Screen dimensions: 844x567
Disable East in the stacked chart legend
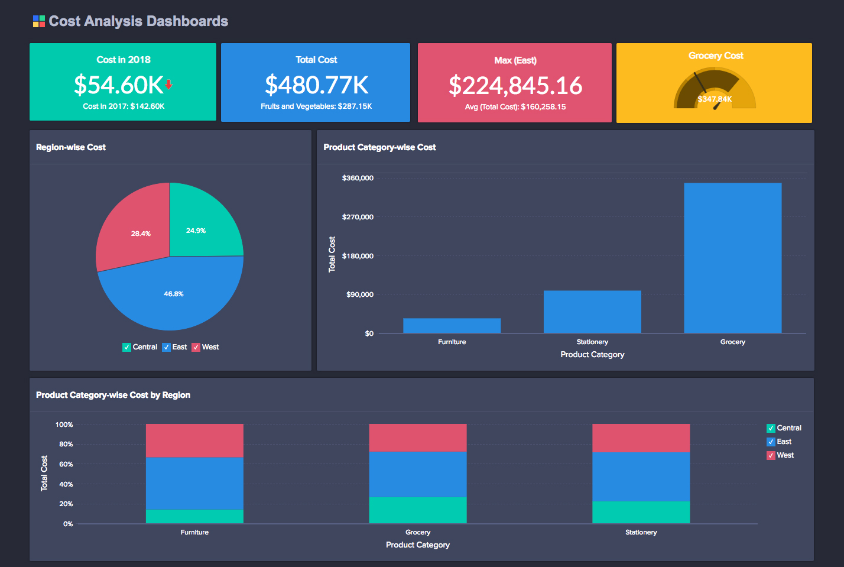(x=770, y=441)
